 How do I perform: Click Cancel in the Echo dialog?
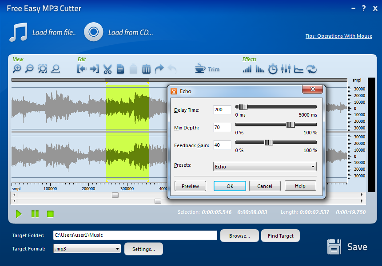[x=265, y=186]
